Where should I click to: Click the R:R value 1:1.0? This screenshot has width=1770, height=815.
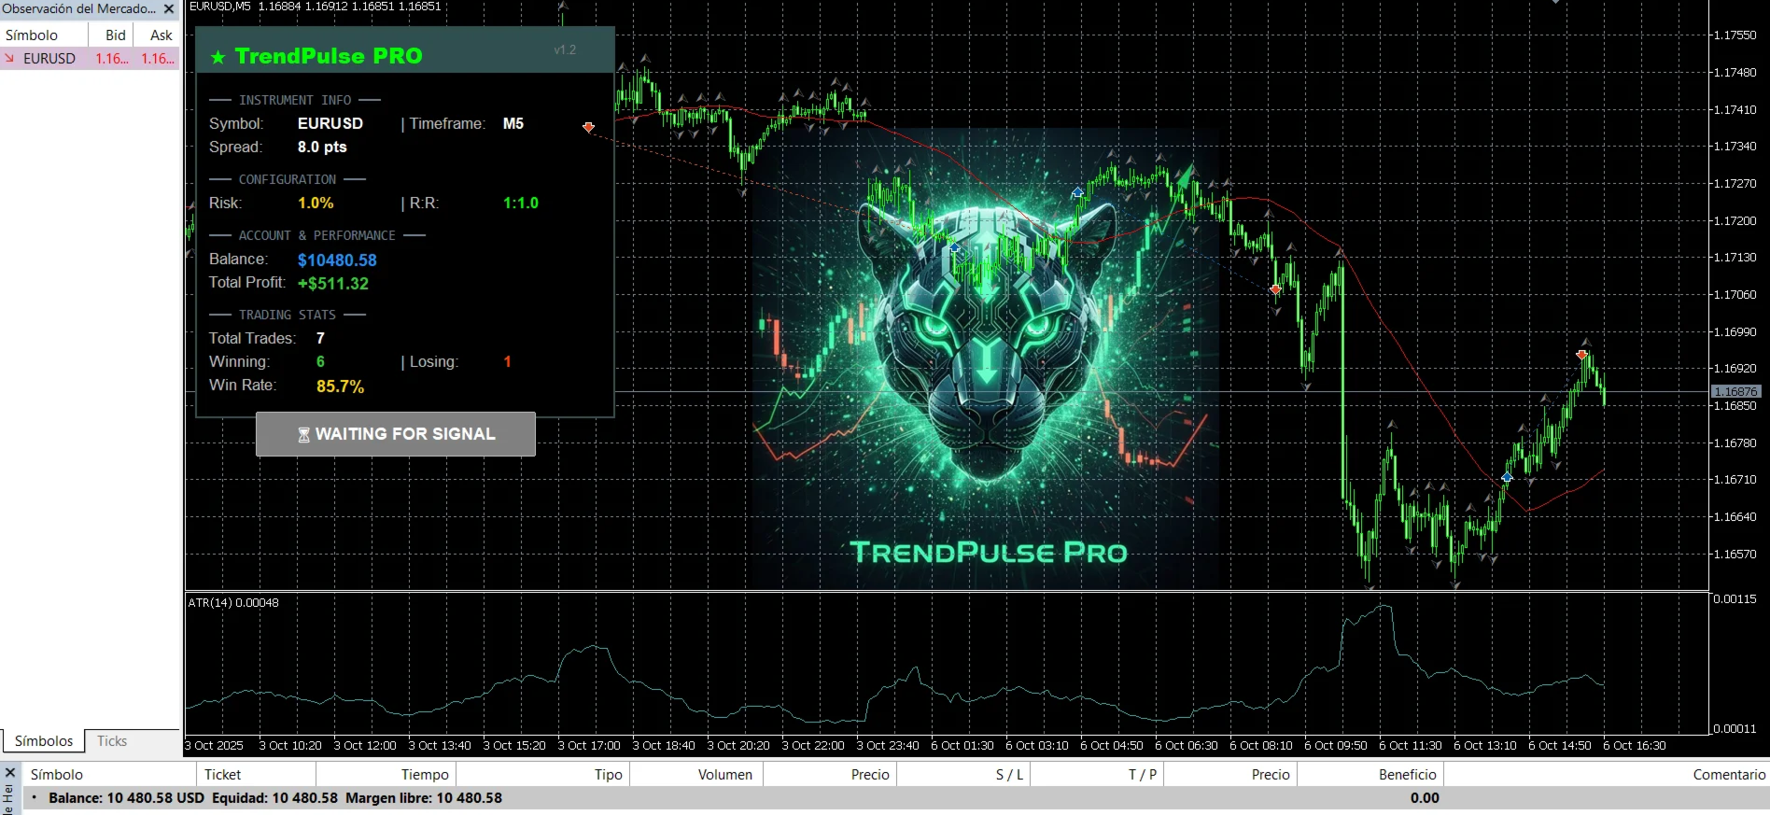point(521,203)
